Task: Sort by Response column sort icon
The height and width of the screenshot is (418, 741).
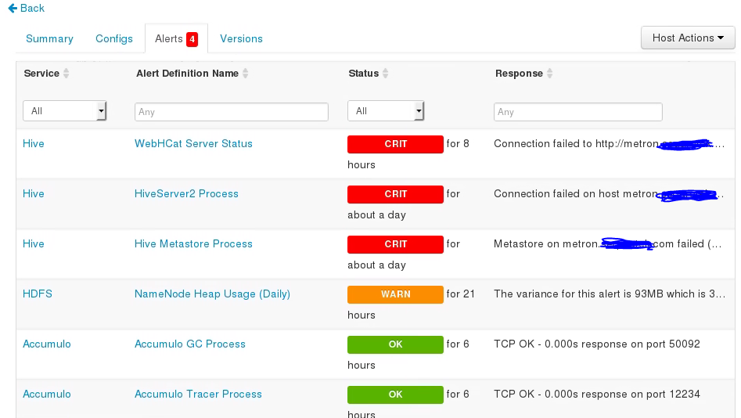Action: [549, 74]
